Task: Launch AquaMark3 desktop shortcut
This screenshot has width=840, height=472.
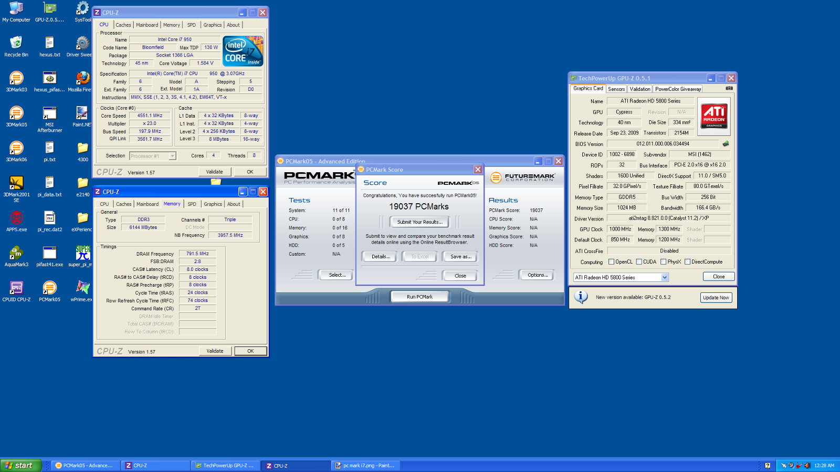Action: [16, 256]
